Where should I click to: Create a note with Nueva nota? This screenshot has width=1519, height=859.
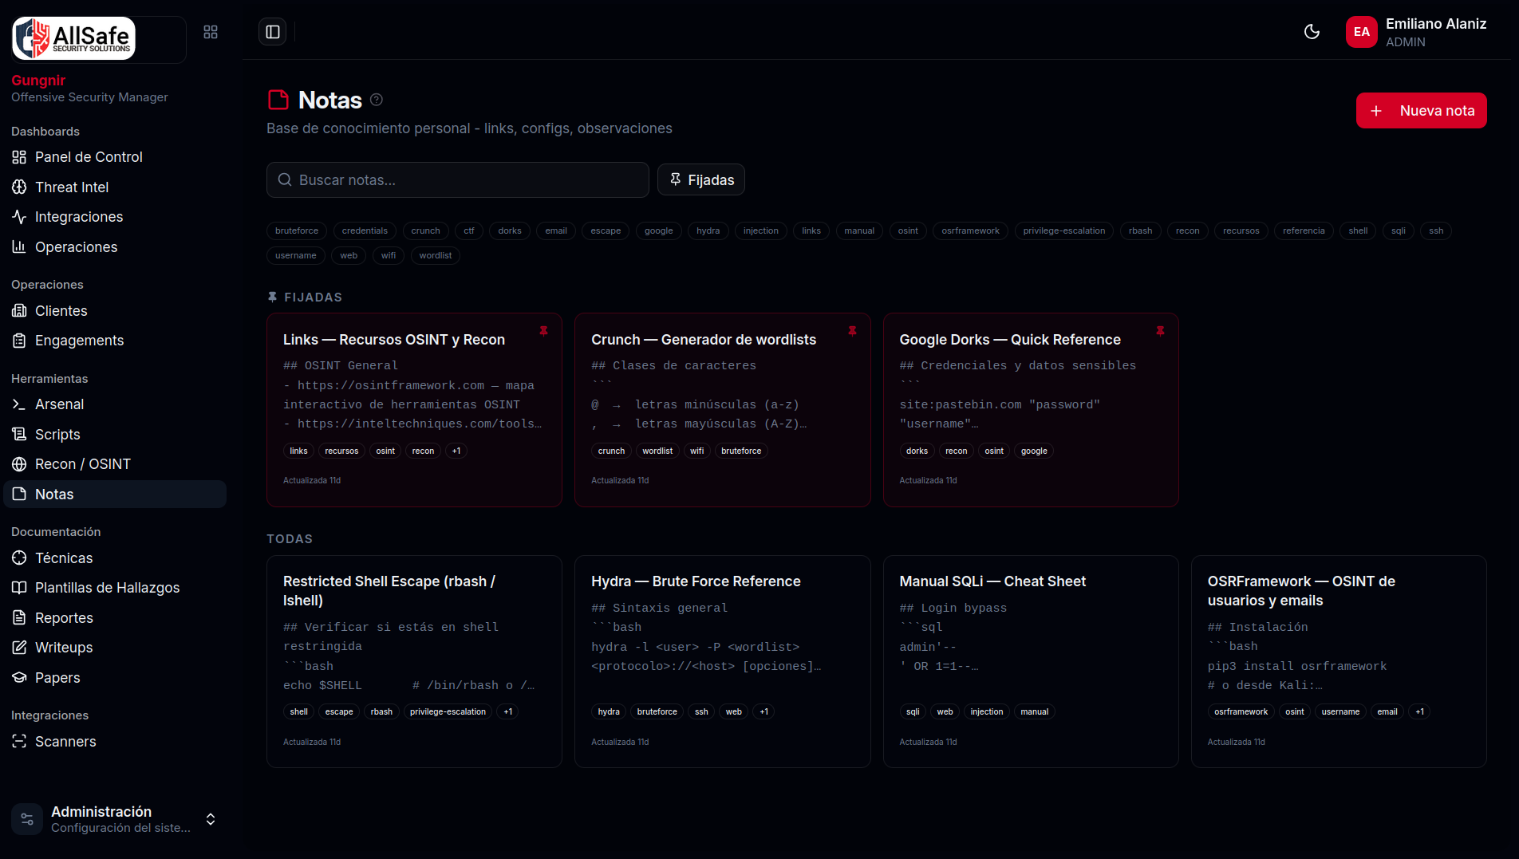pyautogui.click(x=1421, y=110)
